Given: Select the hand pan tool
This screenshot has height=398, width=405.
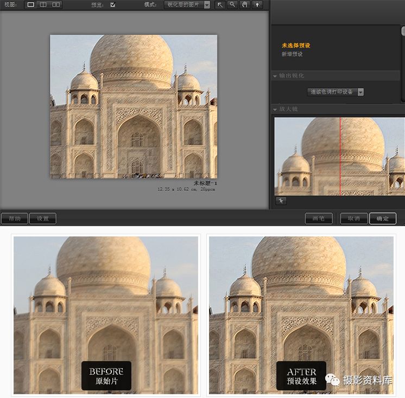Looking at the screenshot, I should point(244,5).
